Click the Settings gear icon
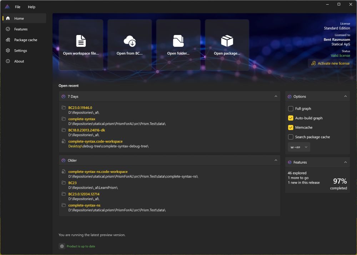Screen dimensions: 357x255 [8, 50]
